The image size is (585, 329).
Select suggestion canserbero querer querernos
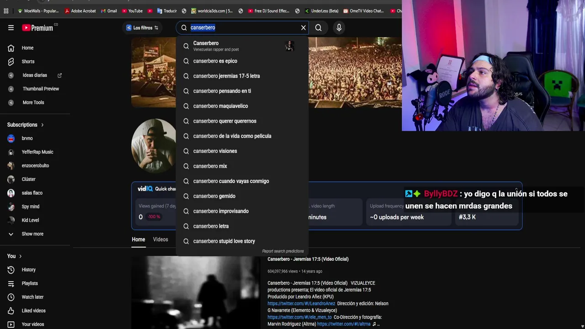pyautogui.click(x=242, y=121)
